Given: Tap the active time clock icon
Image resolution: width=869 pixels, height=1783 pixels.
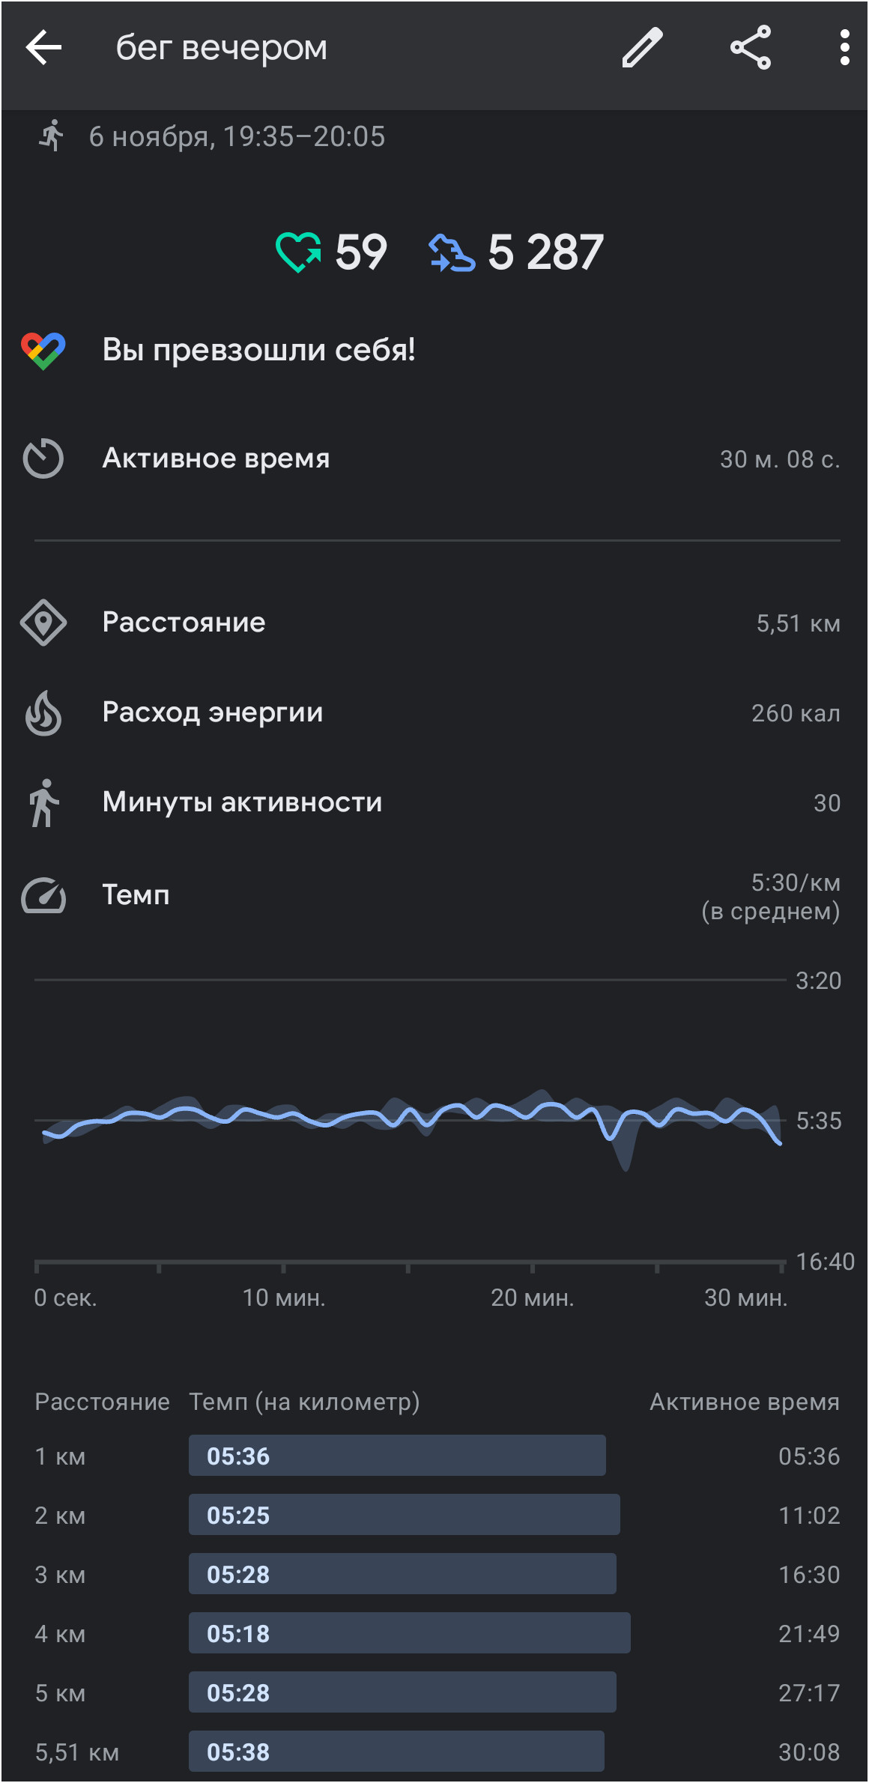Looking at the screenshot, I should click(43, 458).
